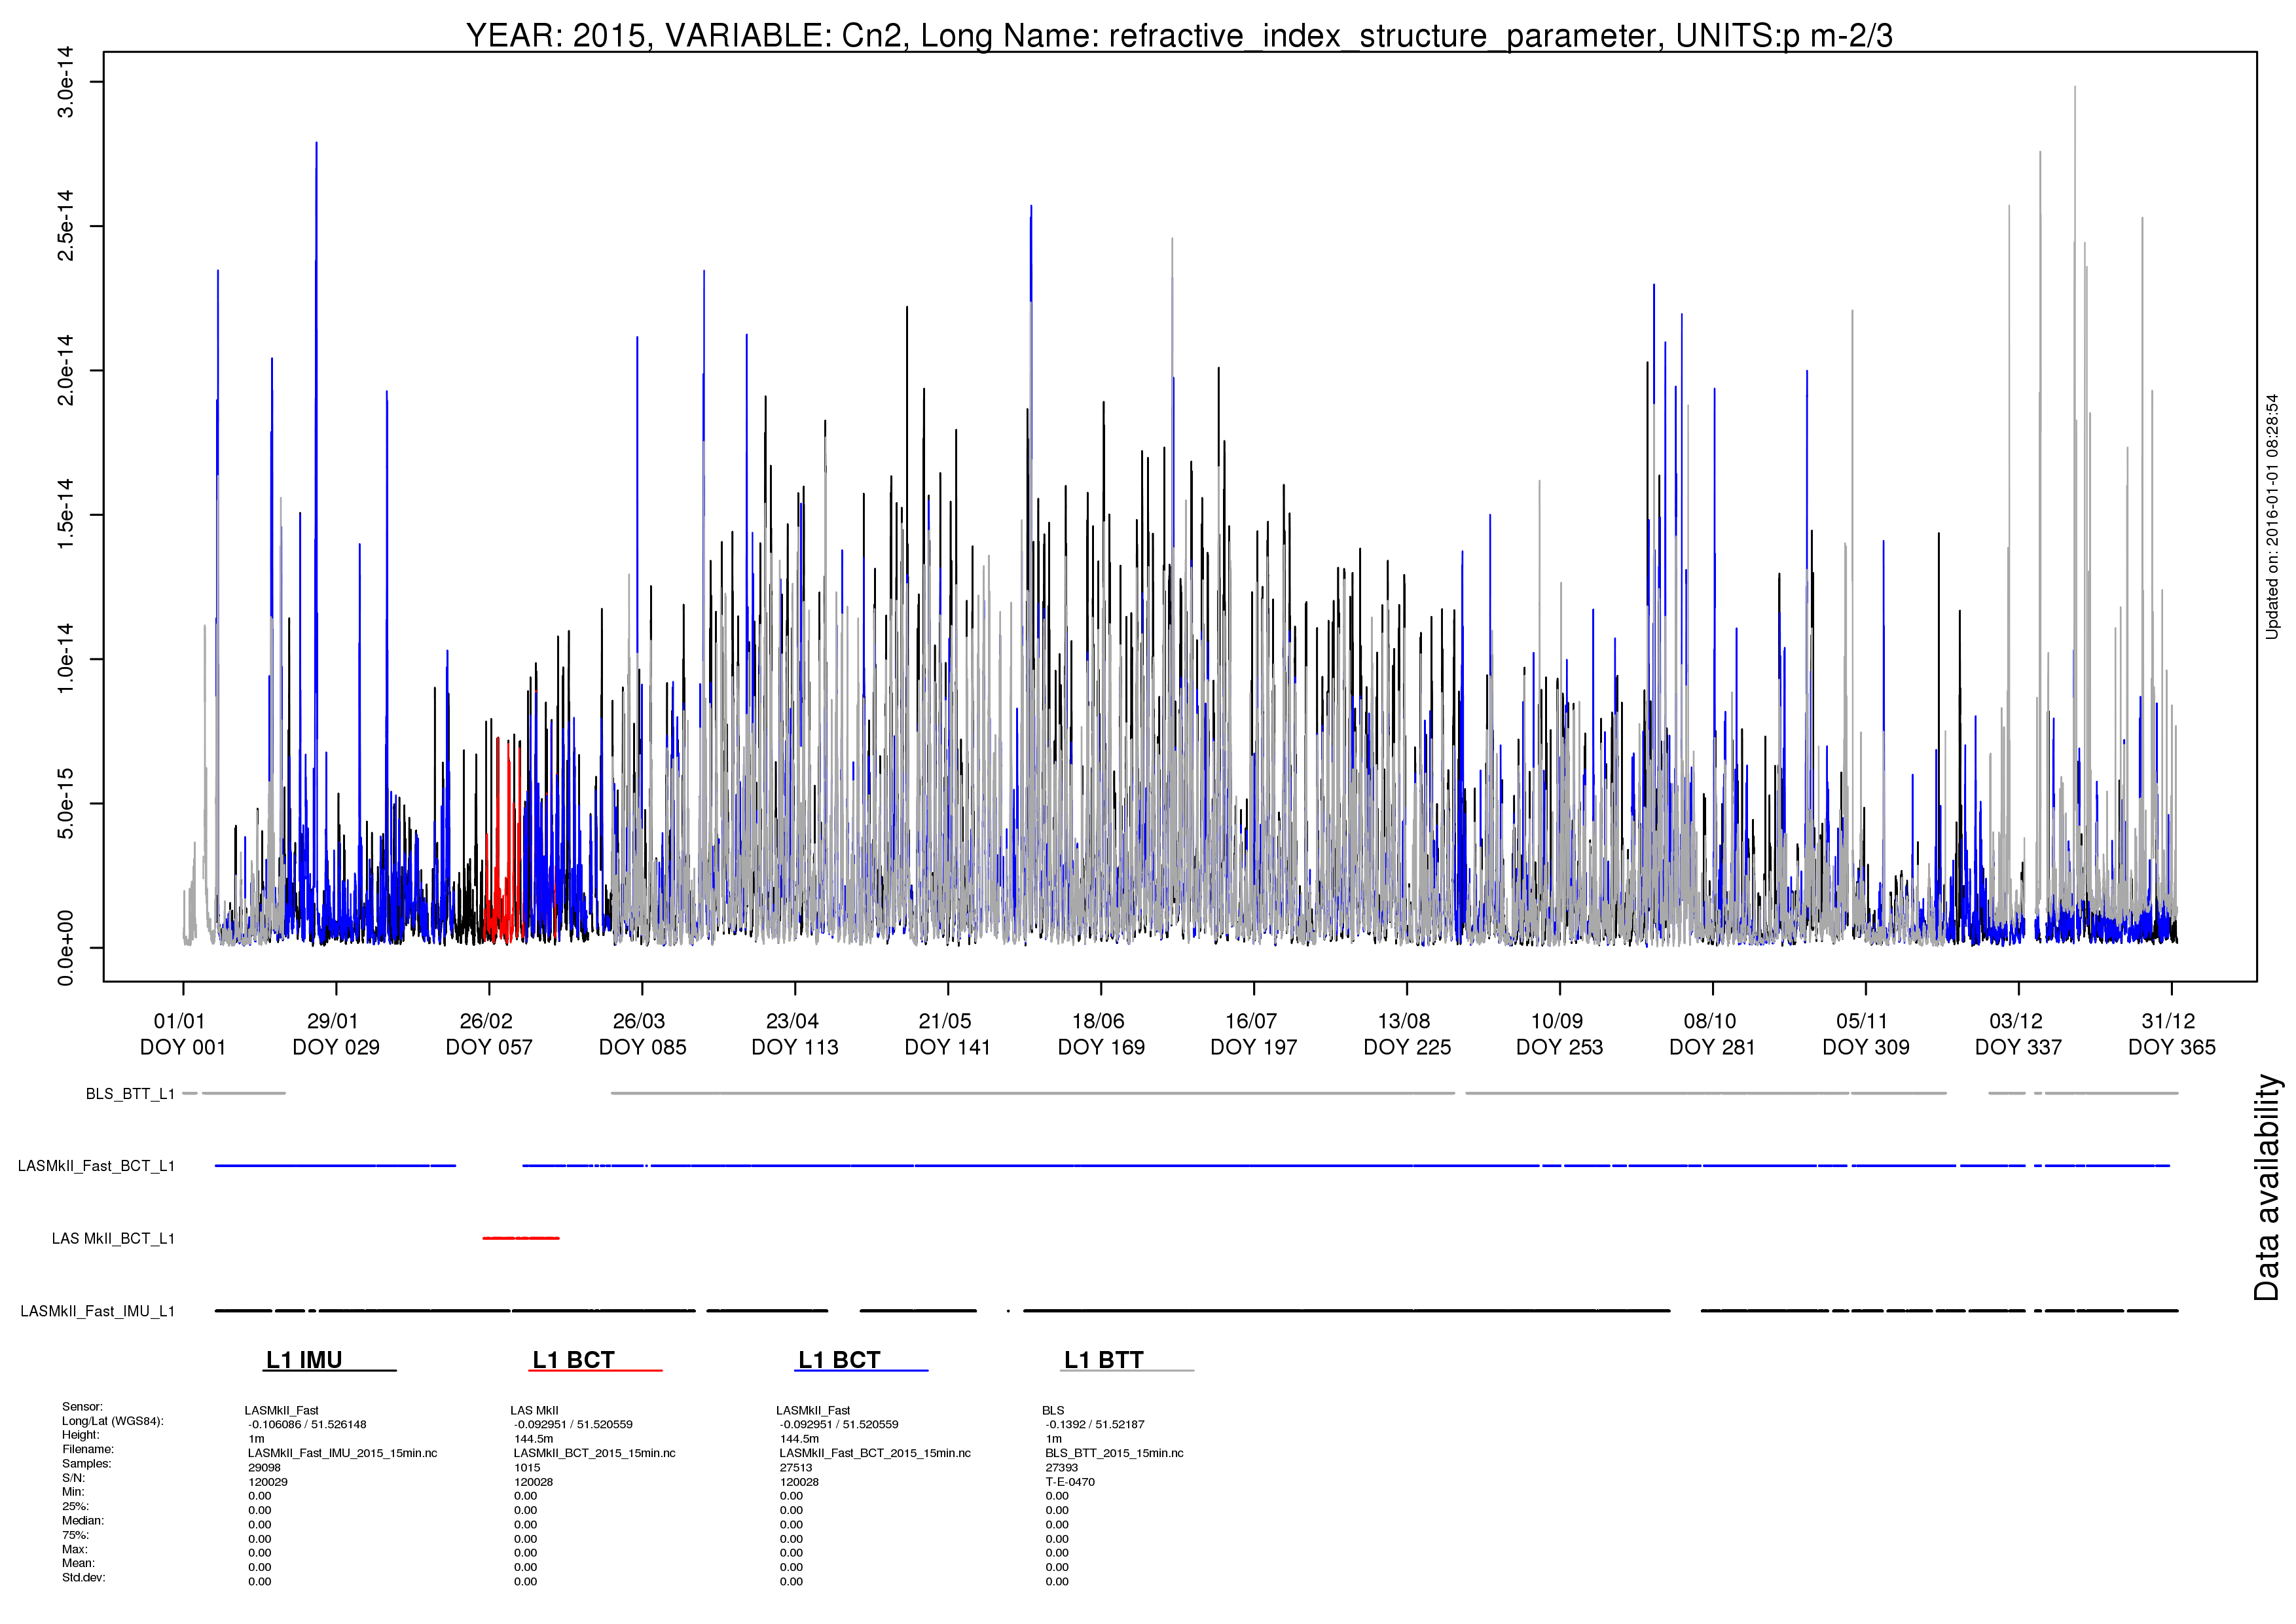Image resolution: width=2296 pixels, height=1624 pixels.
Task: Click the 'L1 BTT' legend heading
Action: click(1104, 1360)
